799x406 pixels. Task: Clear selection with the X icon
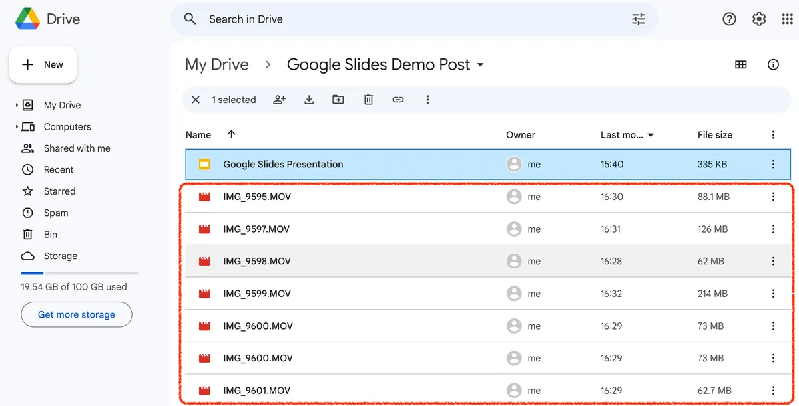(196, 100)
